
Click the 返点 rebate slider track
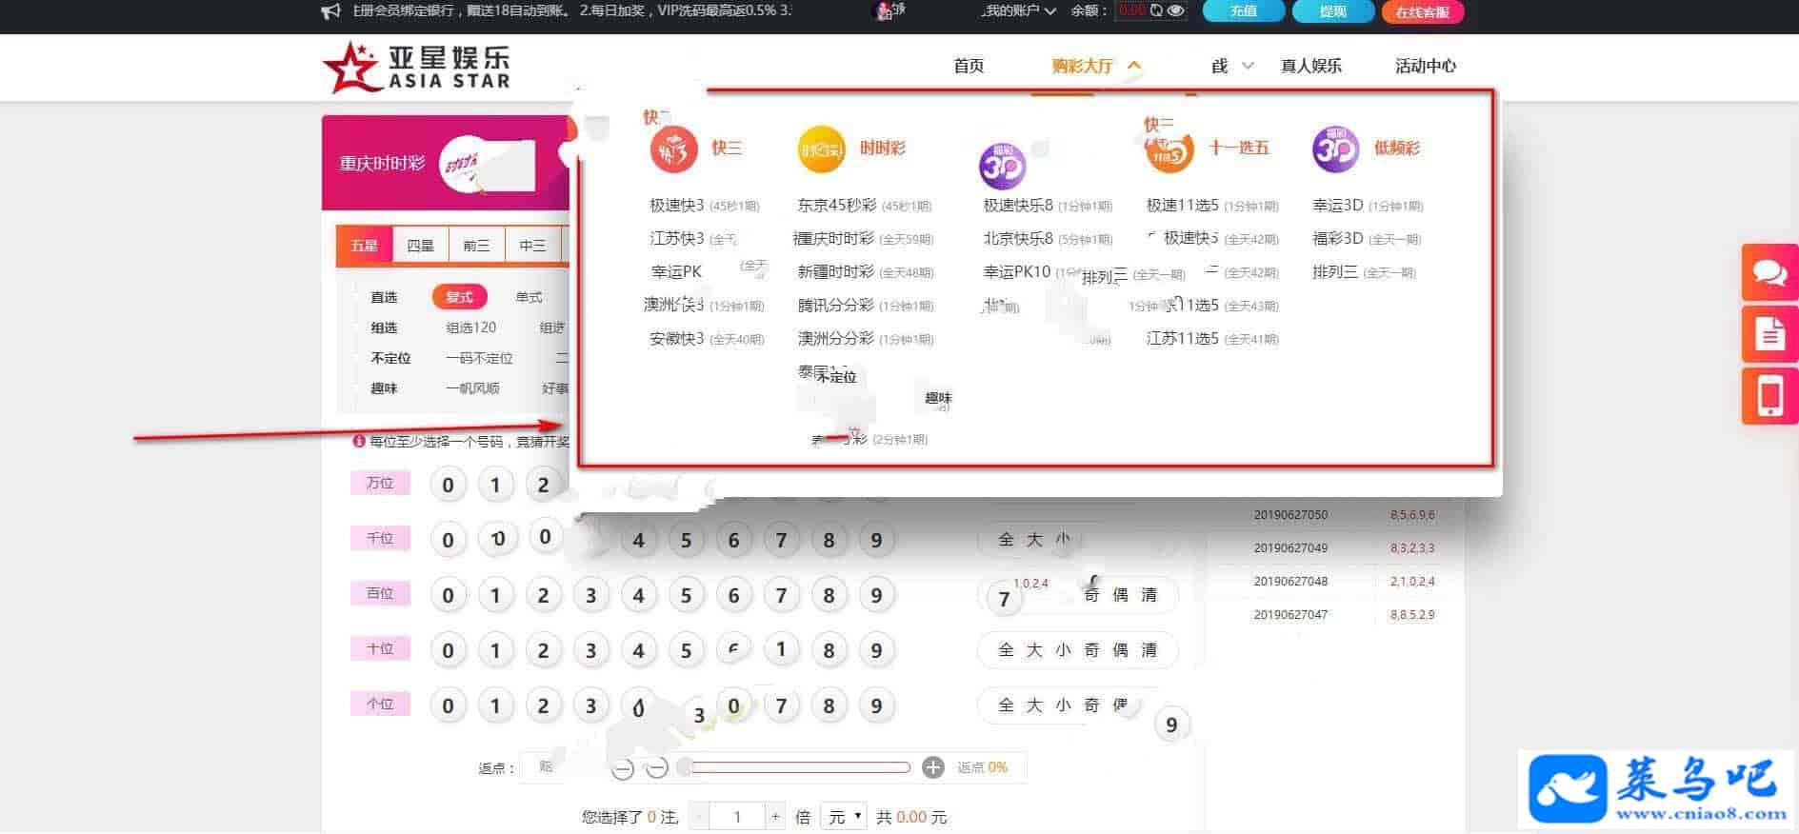800,767
